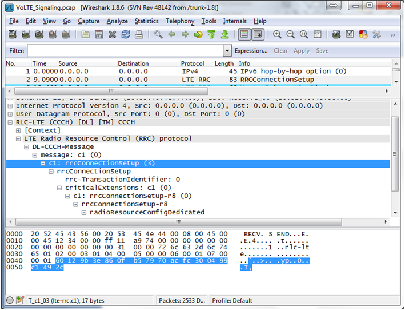The height and width of the screenshot is (310, 405).
Task: Toggle packet colorization button
Action: 244,34
